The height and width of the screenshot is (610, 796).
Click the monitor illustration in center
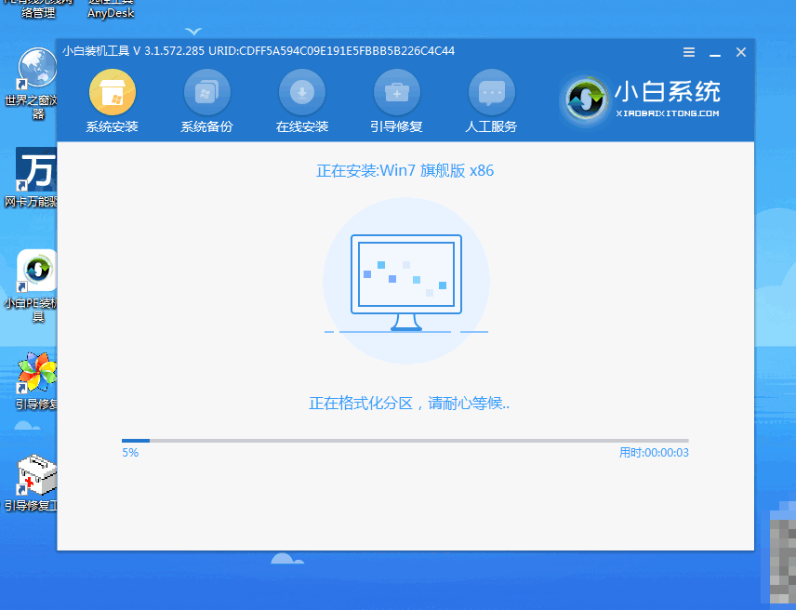pos(405,282)
